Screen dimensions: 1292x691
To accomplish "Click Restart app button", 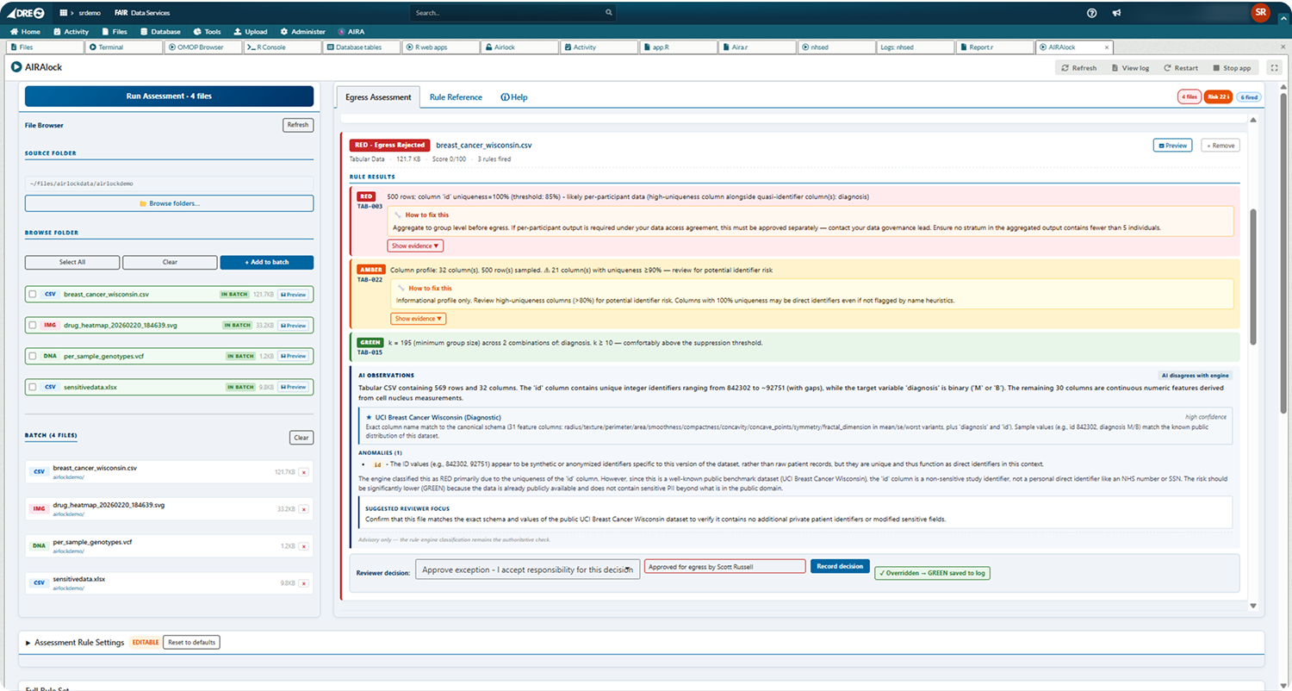I will [1181, 67].
